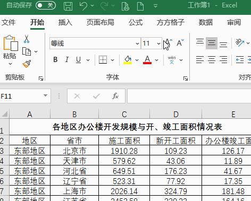Open the 剪贴板 dialog launcher
The image size is (251, 201).
tap(41, 78)
